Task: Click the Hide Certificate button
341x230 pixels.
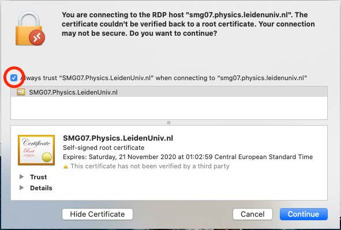Action: [98, 214]
